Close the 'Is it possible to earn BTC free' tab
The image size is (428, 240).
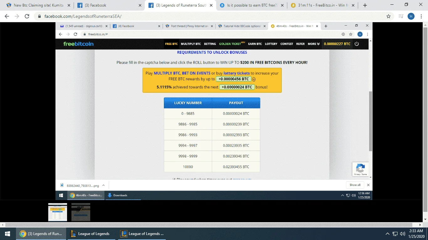click(x=283, y=5)
